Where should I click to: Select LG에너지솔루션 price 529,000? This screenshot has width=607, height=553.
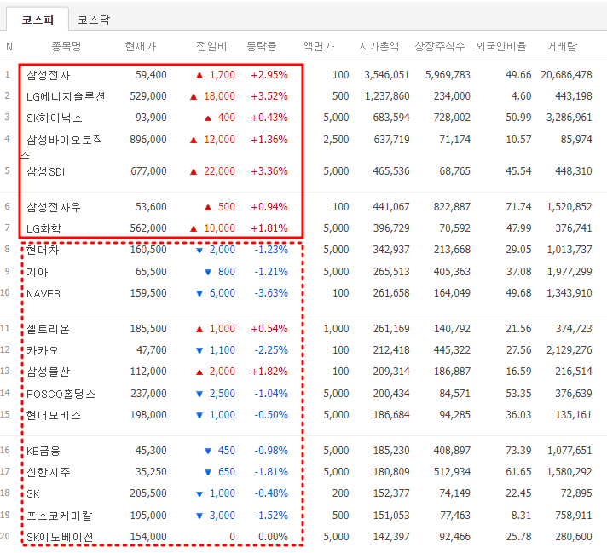coord(148,95)
